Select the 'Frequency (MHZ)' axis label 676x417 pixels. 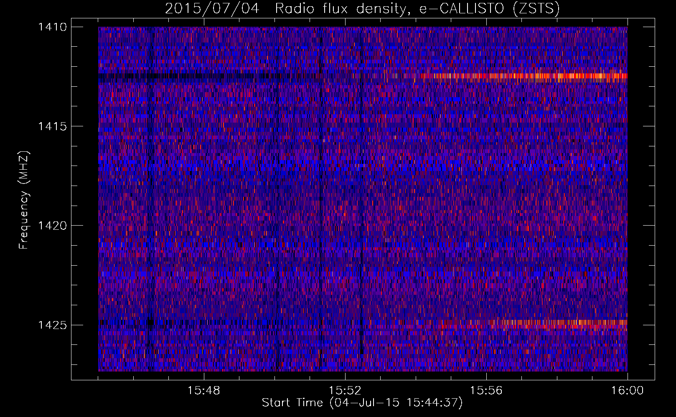24,200
